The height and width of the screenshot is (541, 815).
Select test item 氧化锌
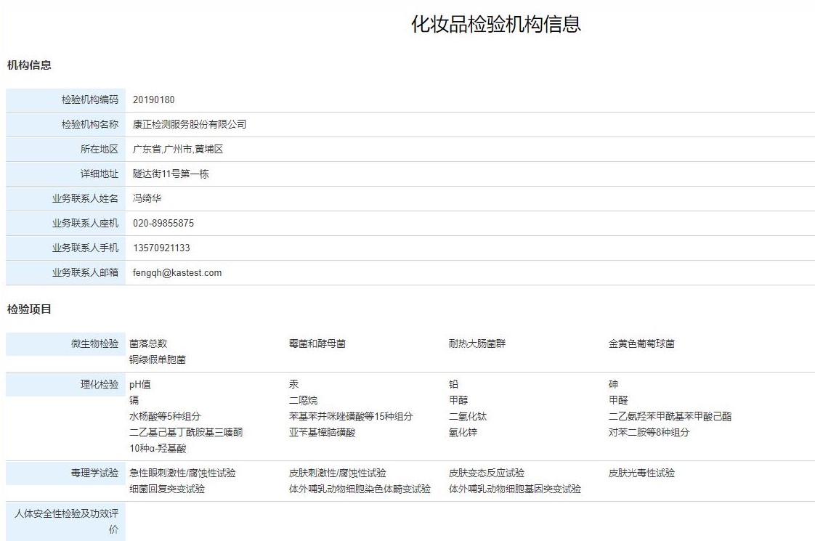[x=463, y=432]
